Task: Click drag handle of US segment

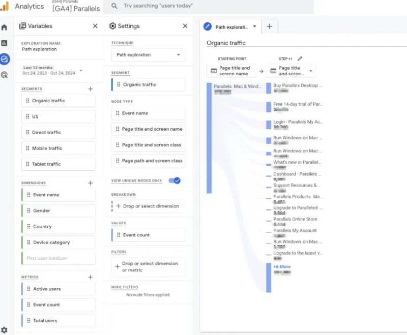Action: (27, 116)
